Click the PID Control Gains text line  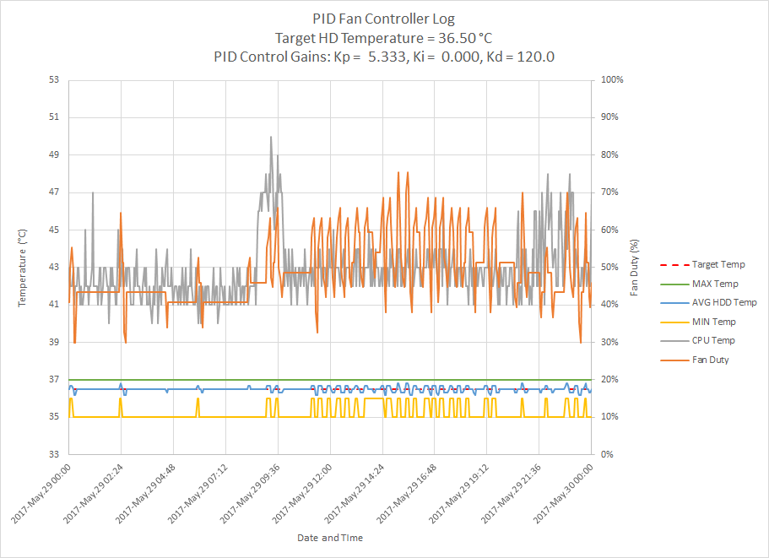tap(384, 57)
